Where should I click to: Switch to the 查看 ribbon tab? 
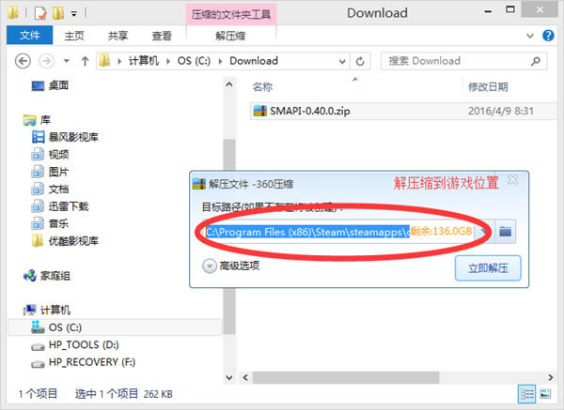tap(161, 37)
